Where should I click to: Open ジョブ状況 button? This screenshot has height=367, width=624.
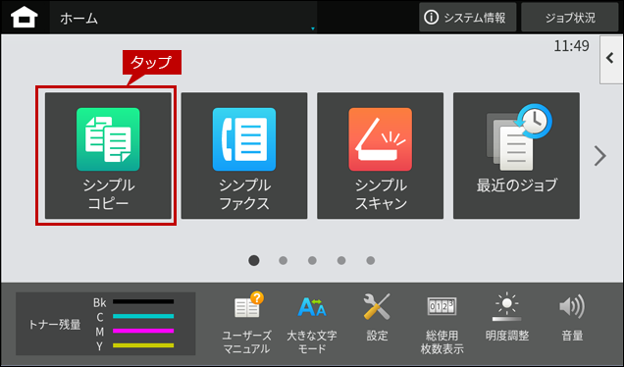(x=570, y=18)
